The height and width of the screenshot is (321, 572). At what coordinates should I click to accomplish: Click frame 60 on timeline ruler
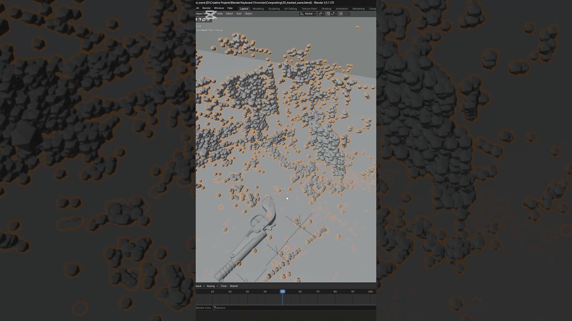point(300,291)
